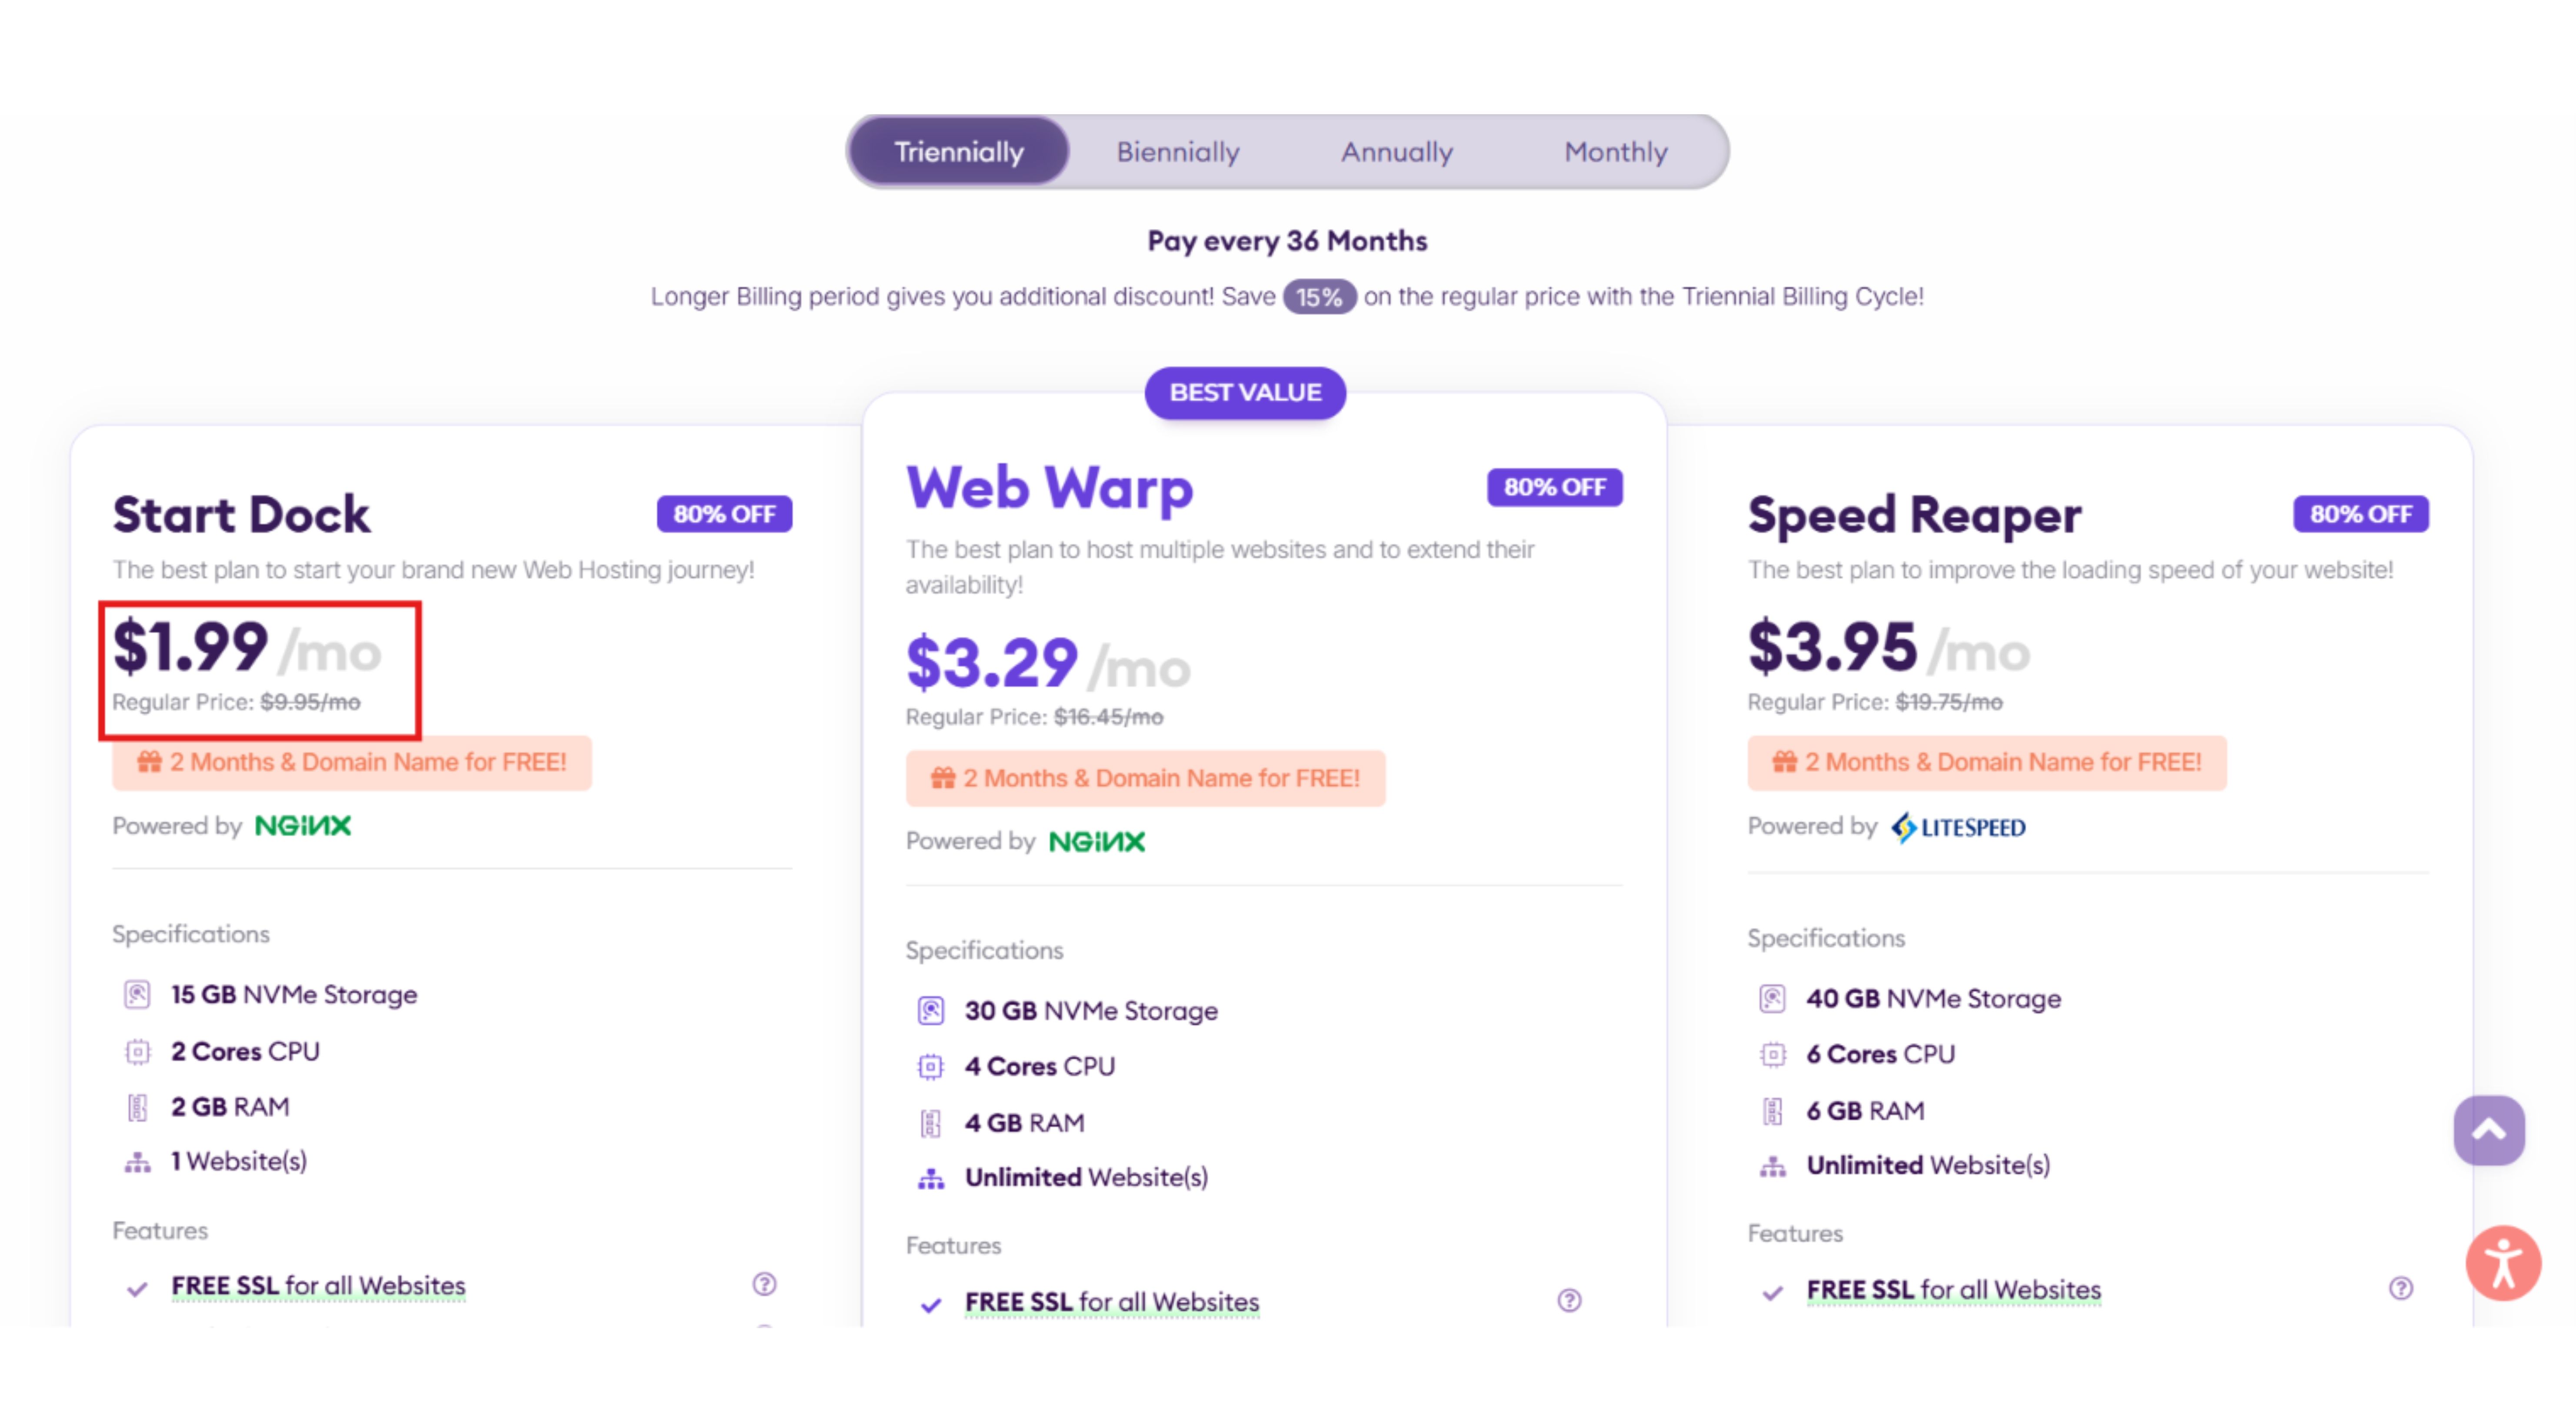Click help icon for Start Dock SSL
This screenshot has width=2576, height=1426.
click(764, 1284)
